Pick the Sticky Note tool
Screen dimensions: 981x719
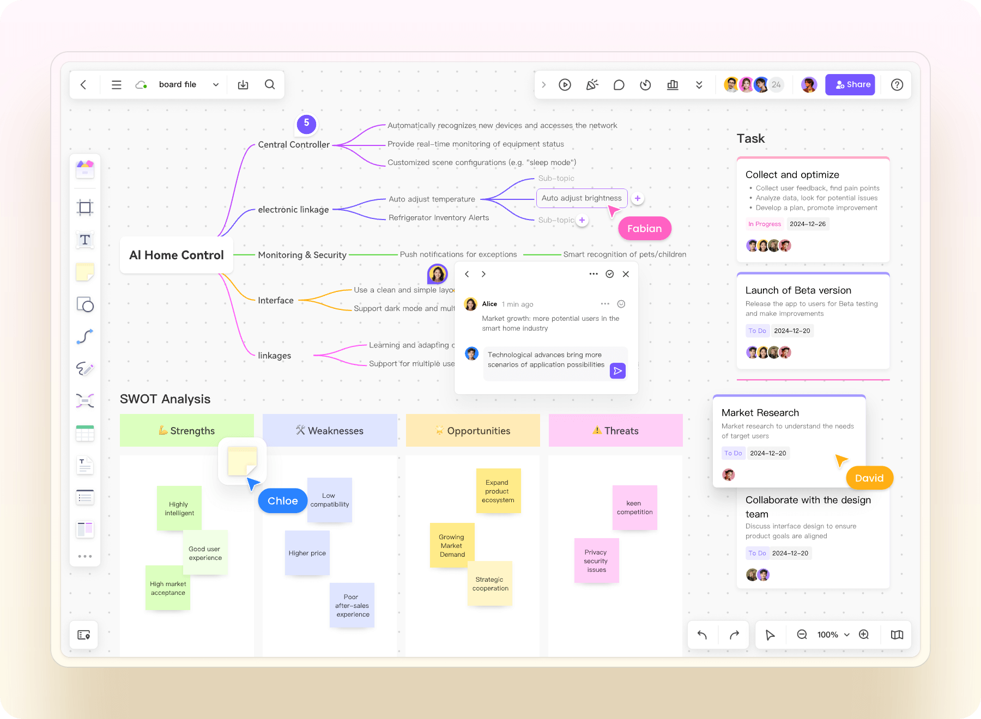click(85, 272)
